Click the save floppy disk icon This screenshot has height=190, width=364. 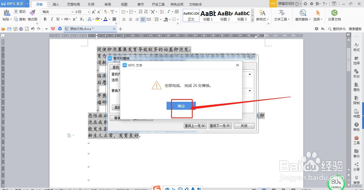point(9,29)
